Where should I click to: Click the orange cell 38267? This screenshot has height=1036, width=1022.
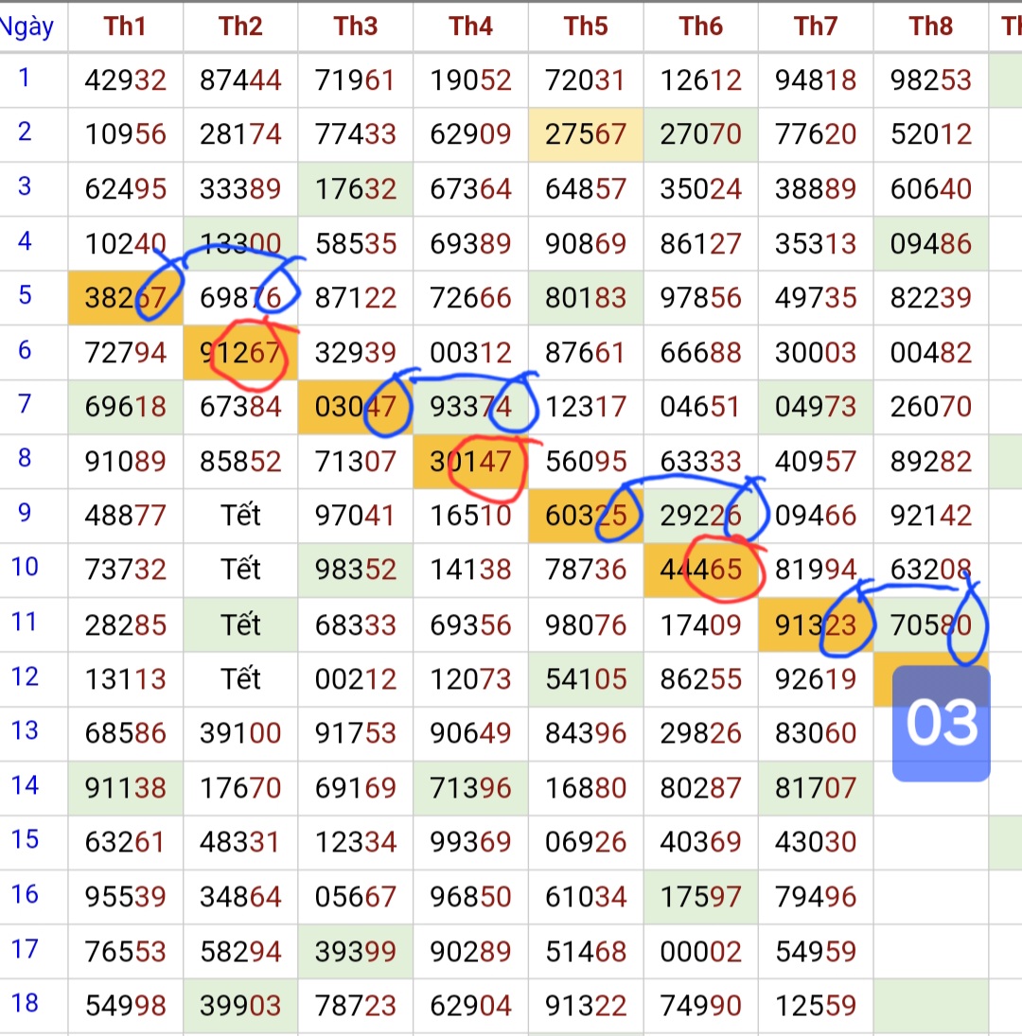pos(125,298)
